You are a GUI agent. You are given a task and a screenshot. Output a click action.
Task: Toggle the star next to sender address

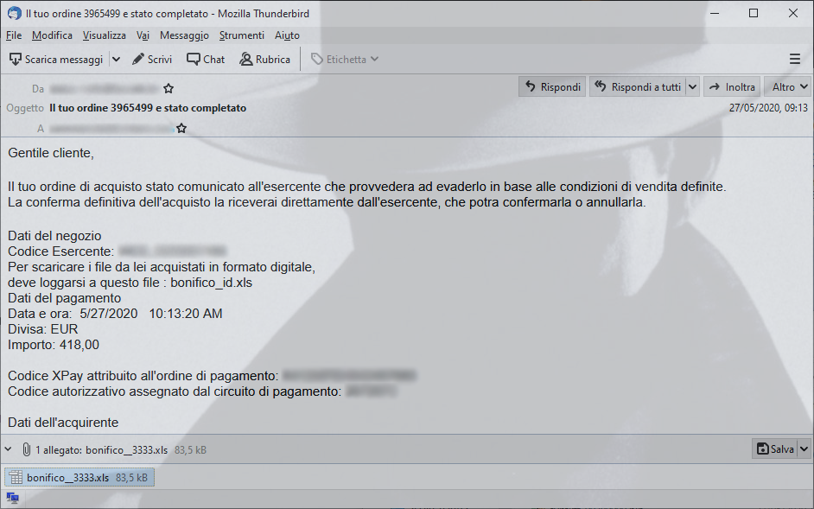click(x=169, y=89)
